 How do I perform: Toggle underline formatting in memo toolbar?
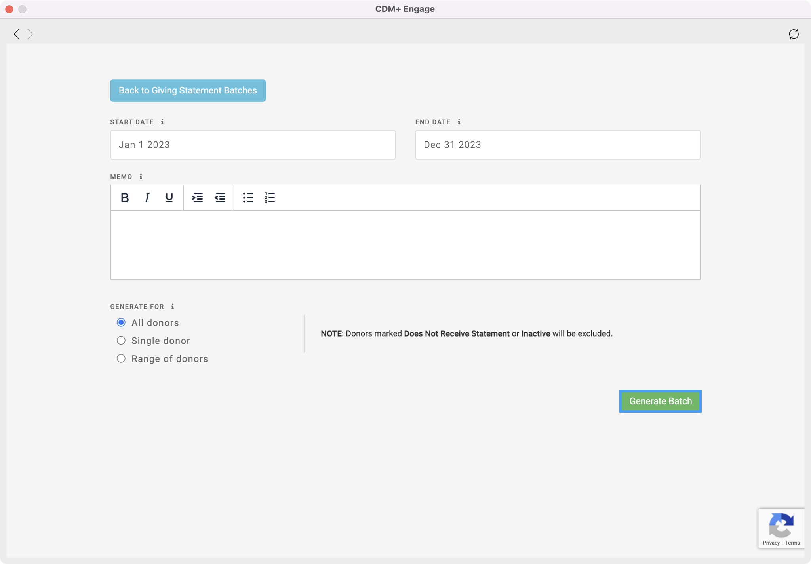[169, 198]
